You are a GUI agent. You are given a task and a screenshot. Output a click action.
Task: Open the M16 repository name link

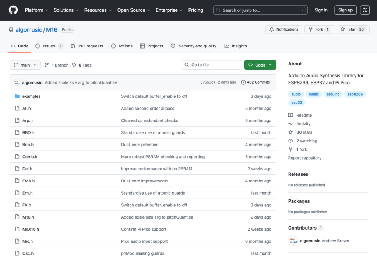(x=52, y=30)
